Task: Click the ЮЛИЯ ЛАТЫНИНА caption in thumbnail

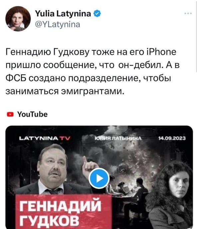Action: 118,138
